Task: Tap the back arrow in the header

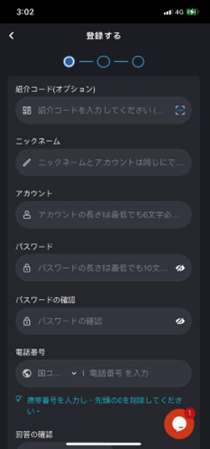Action: 11,36
